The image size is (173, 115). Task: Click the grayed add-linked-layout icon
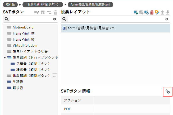pyautogui.click(x=141, y=12)
